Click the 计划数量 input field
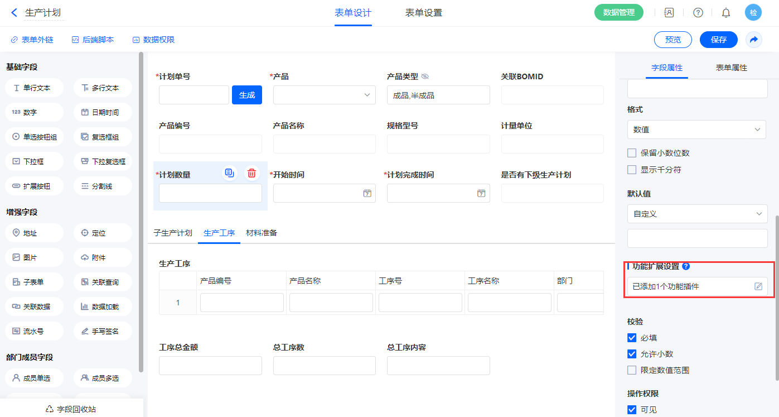The image size is (779, 417). pyautogui.click(x=210, y=193)
